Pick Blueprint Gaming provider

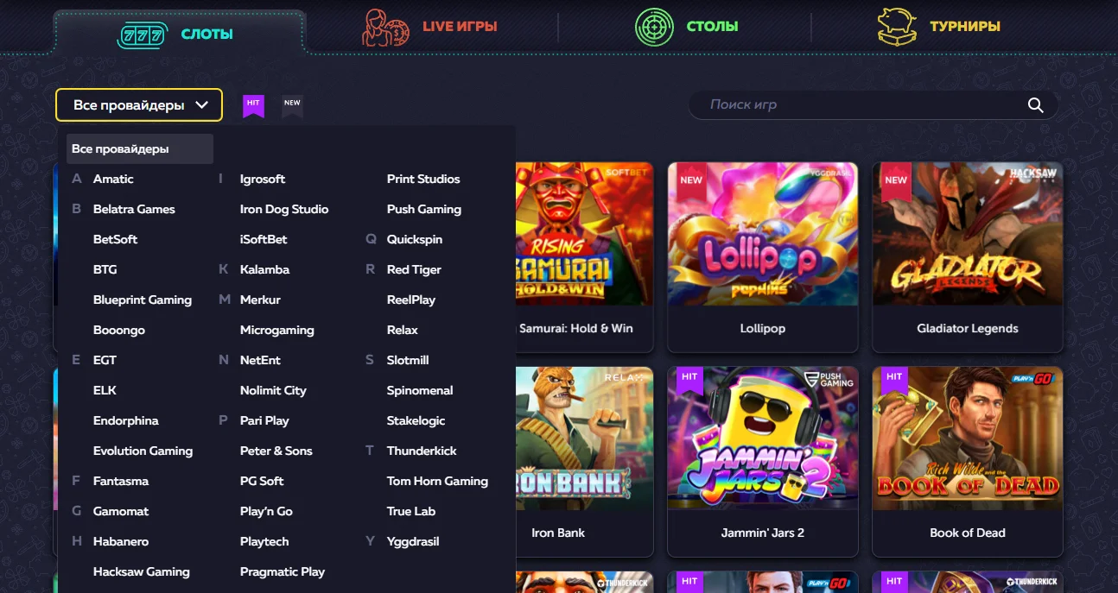[x=143, y=300]
